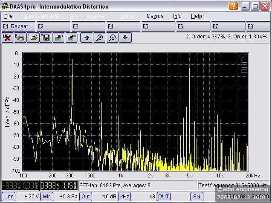The height and width of the screenshot is (203, 272).
Task: Click the kHz sample rate button
Action: click(x=124, y=197)
